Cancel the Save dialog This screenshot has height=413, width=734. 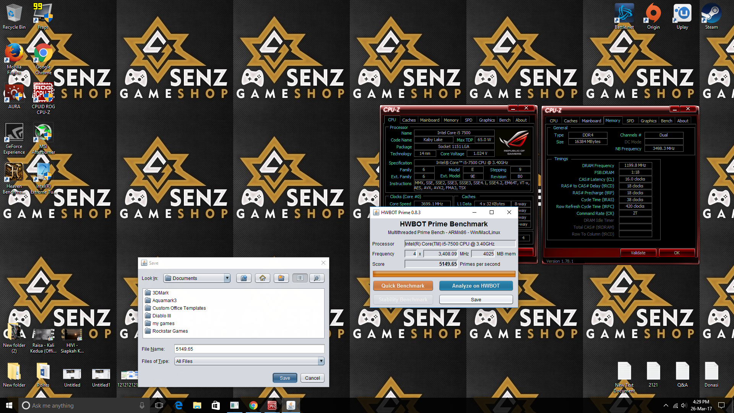(312, 378)
